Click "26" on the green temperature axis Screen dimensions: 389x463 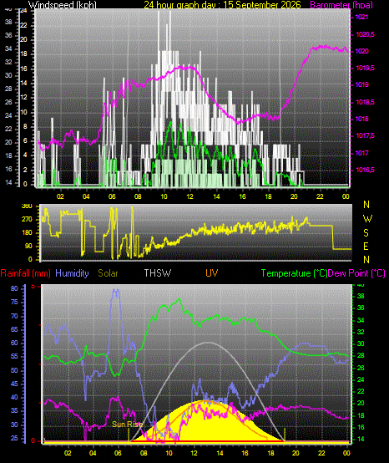[361, 369]
